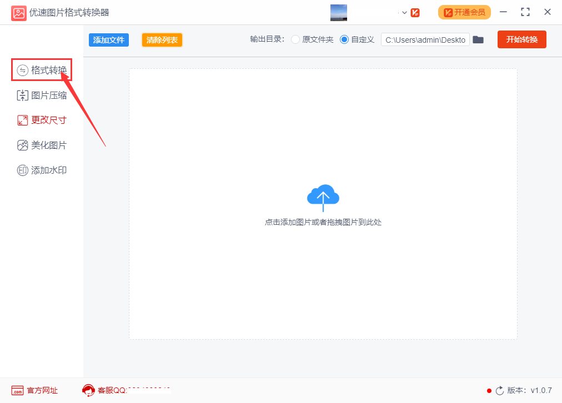Click the 官方网址 website icon
Image resolution: width=562 pixels, height=403 pixels.
point(17,390)
